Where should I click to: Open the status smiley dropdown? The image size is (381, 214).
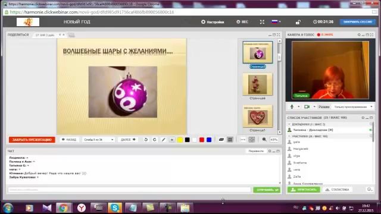tap(369, 190)
